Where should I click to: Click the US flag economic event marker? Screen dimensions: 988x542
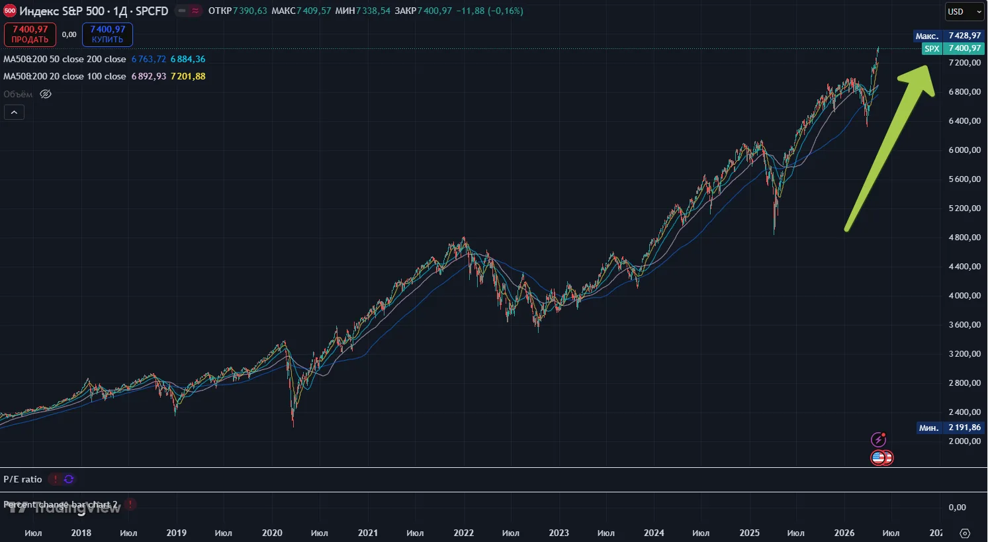(878, 457)
